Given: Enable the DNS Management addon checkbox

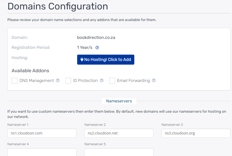Looking at the screenshot, I should click(14, 81).
